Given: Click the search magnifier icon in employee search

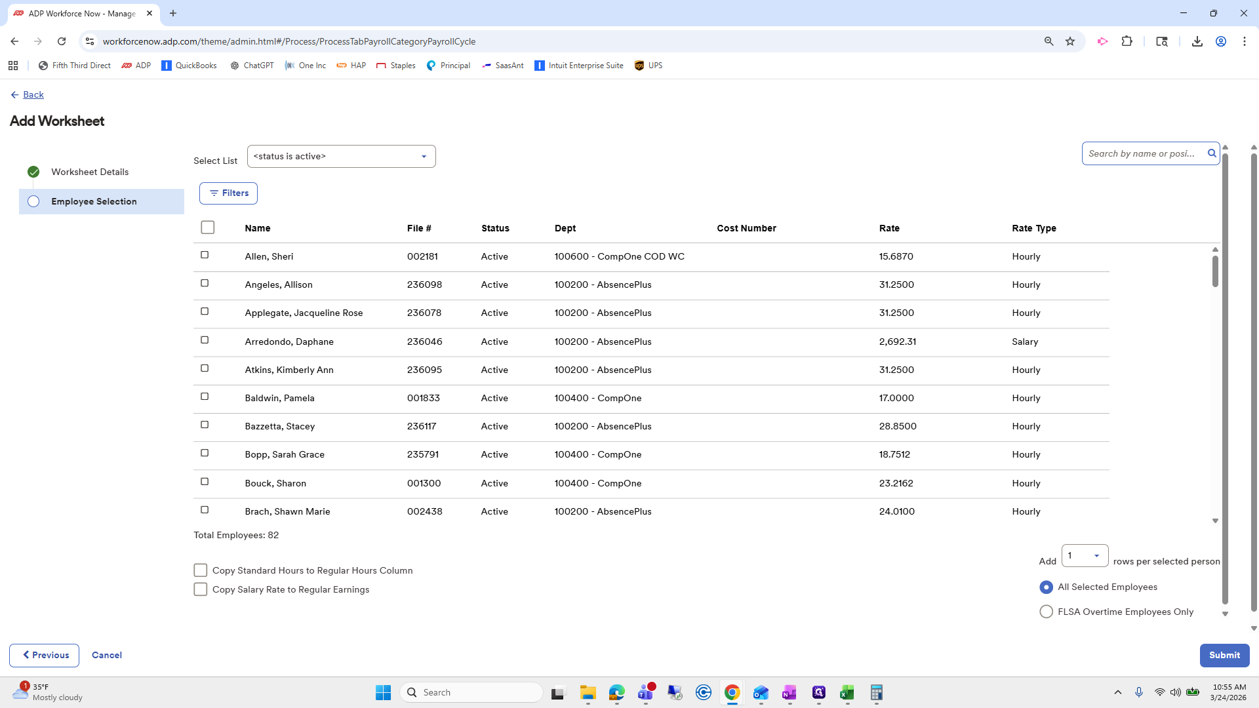Looking at the screenshot, I should (x=1212, y=153).
